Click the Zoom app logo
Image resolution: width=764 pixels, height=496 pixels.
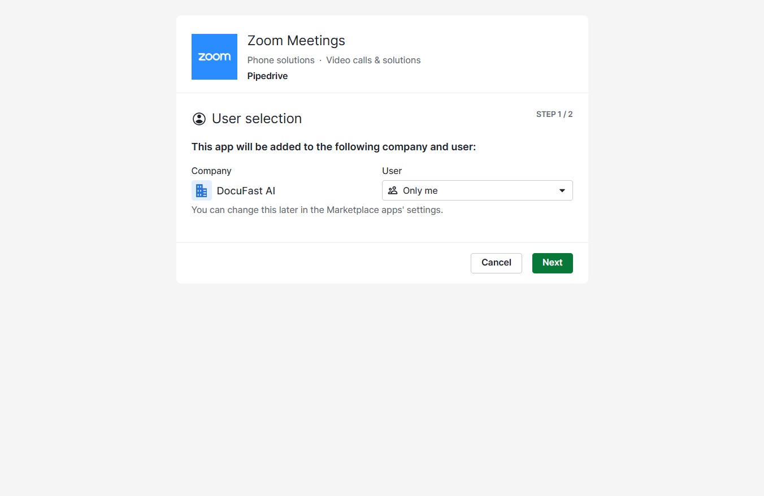pos(214,56)
